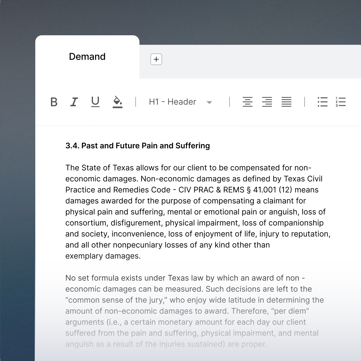
Task: Insert a bulleted list
Action: 322,102
